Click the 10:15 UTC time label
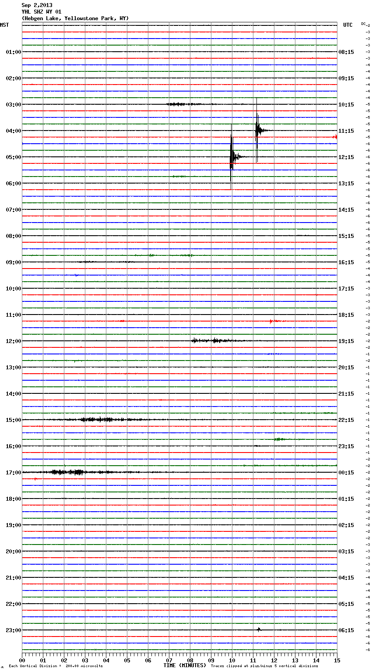The height and width of the screenshot is (672, 372). coord(346,105)
